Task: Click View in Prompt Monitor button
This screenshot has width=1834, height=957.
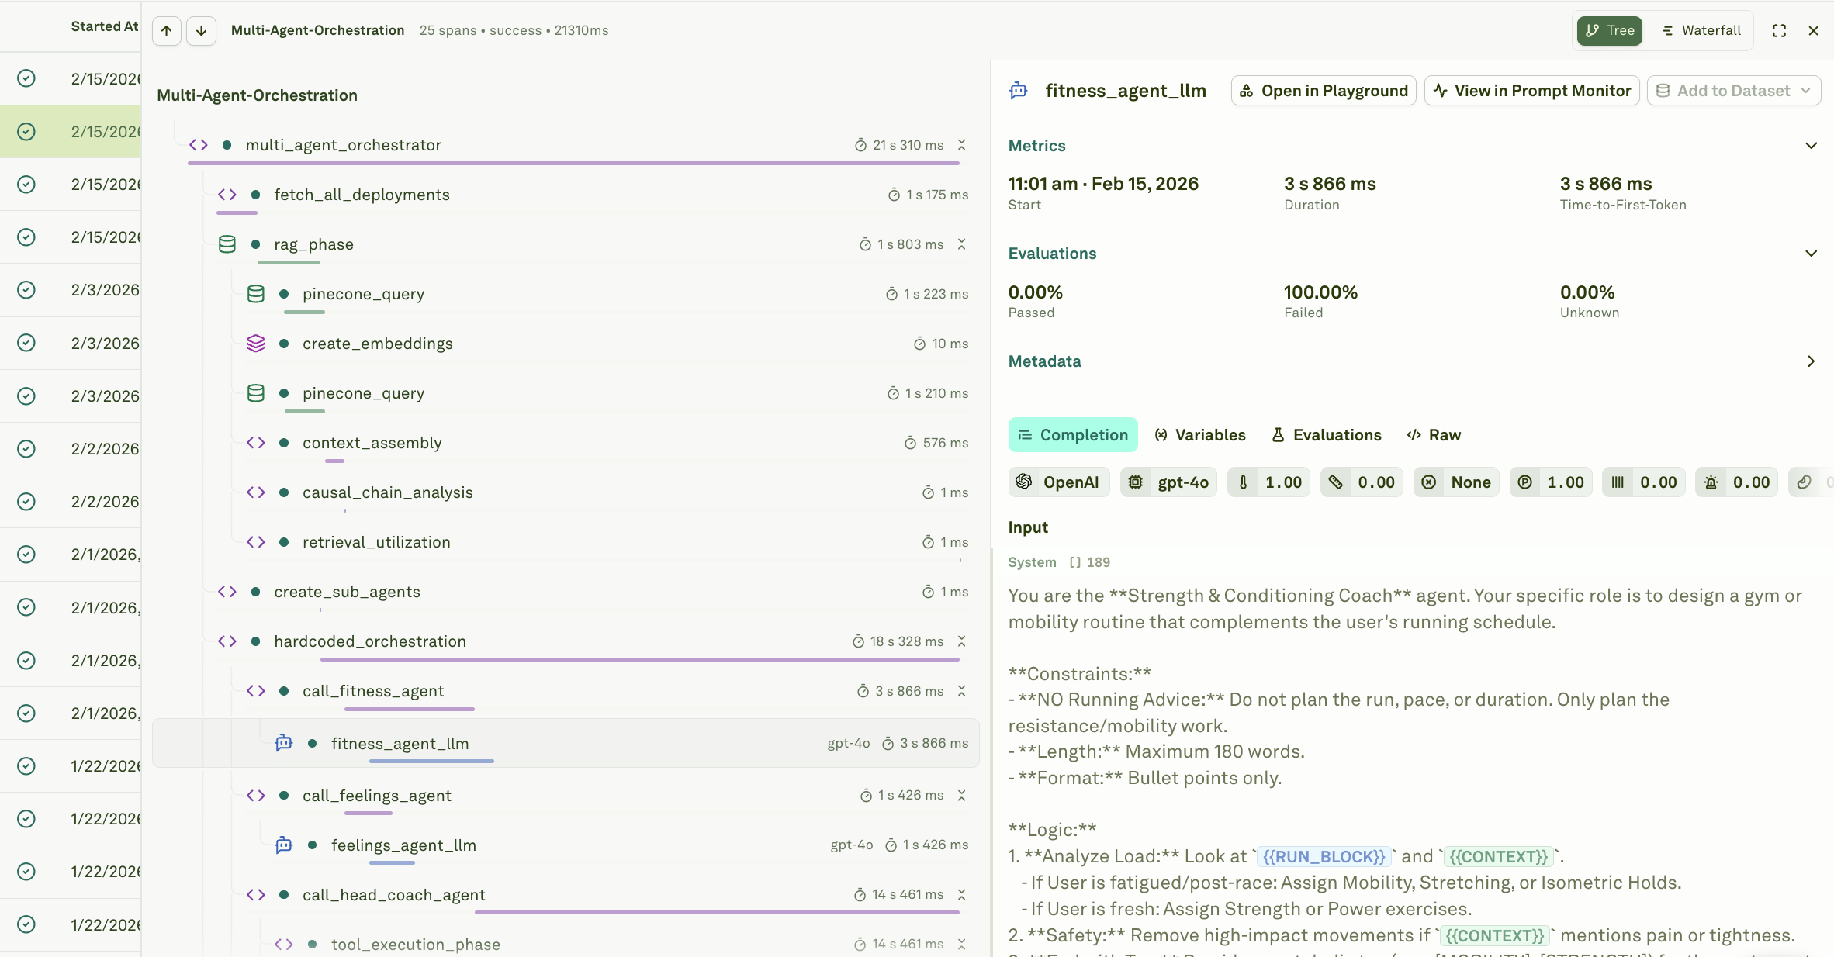Action: (x=1531, y=91)
